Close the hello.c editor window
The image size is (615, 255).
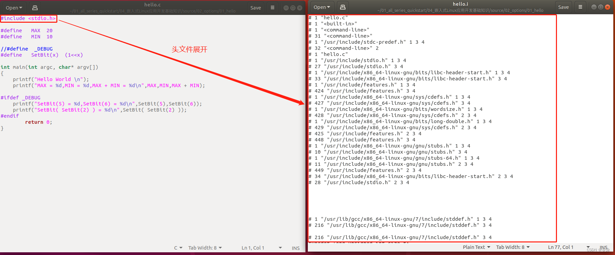300,8
